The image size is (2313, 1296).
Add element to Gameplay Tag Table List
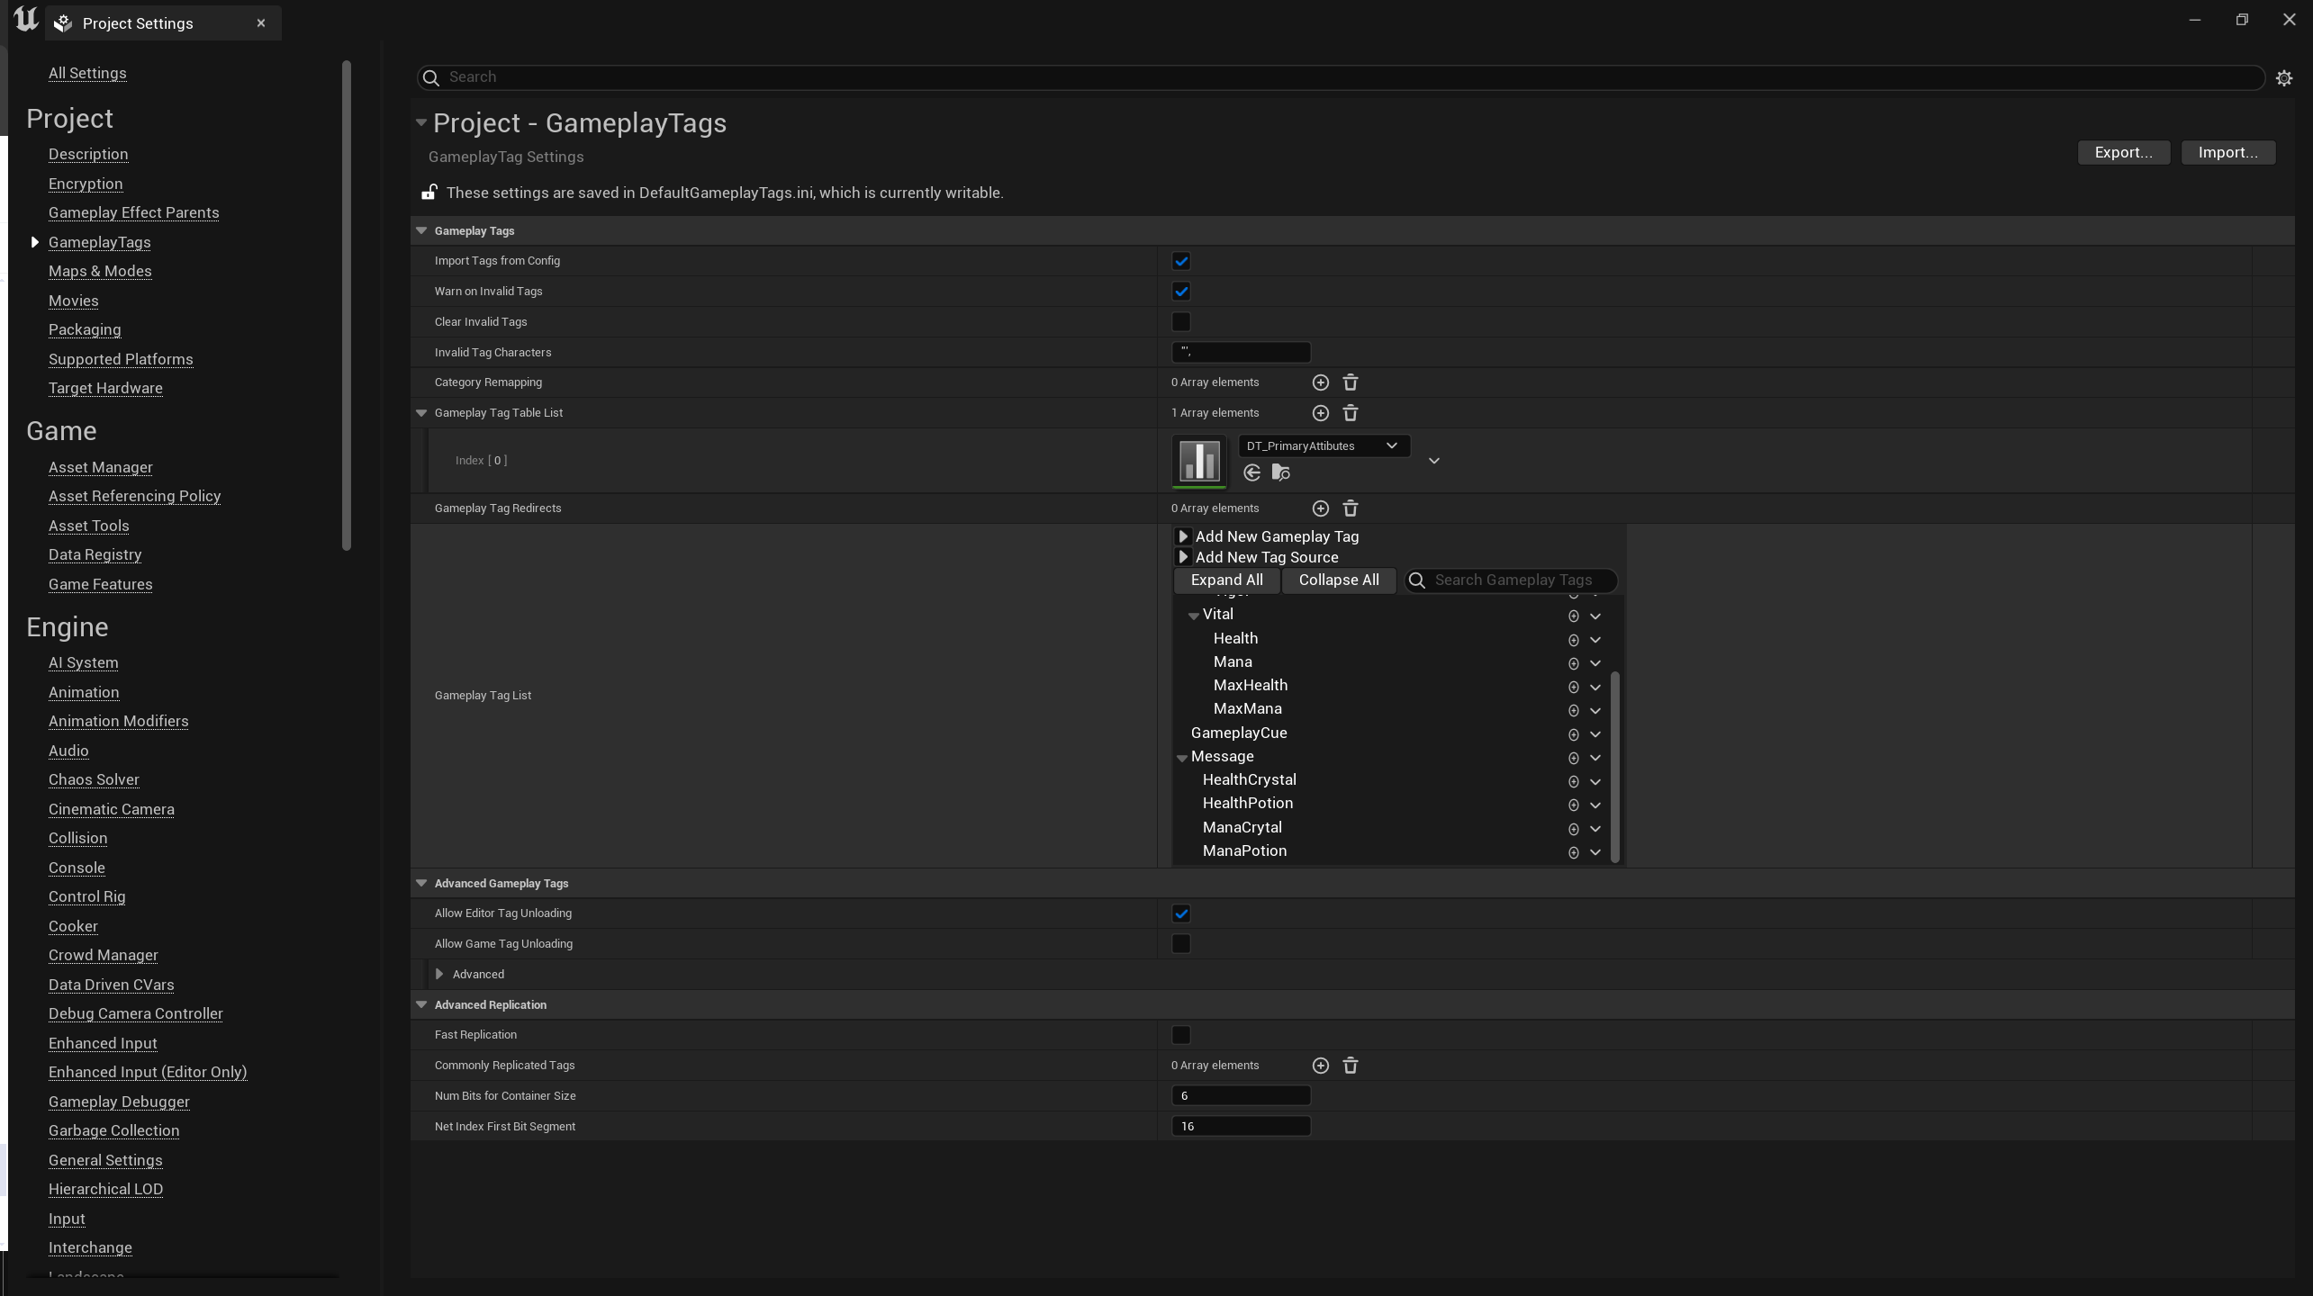[1320, 413]
